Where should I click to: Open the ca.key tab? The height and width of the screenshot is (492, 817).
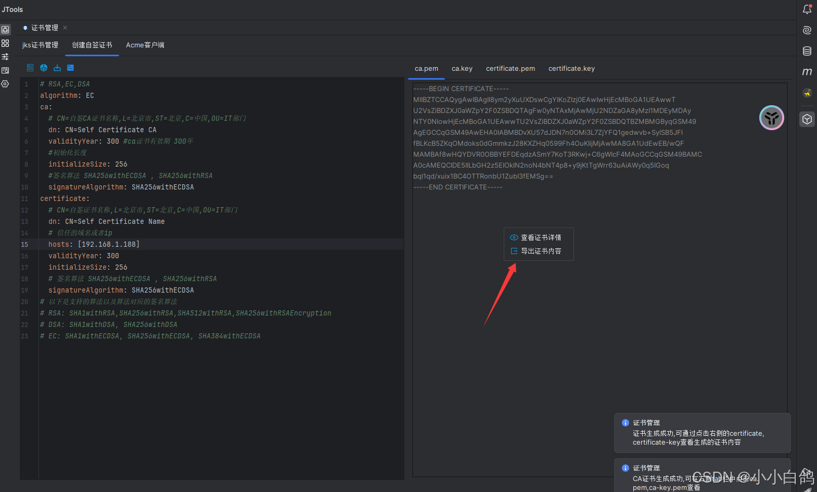click(x=462, y=69)
